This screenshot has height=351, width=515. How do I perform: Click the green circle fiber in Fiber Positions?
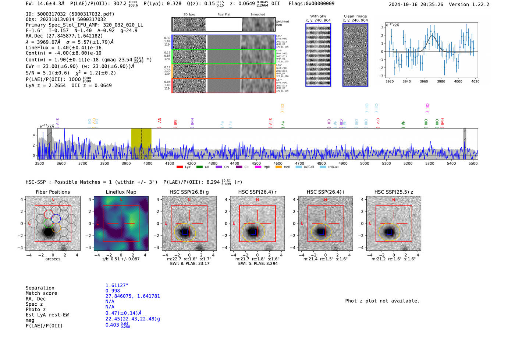pyautogui.click(x=48, y=223)
